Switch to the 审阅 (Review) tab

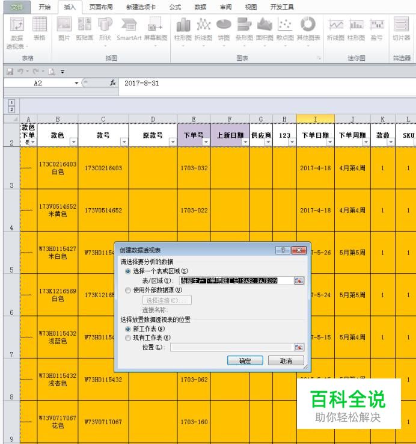(x=225, y=7)
